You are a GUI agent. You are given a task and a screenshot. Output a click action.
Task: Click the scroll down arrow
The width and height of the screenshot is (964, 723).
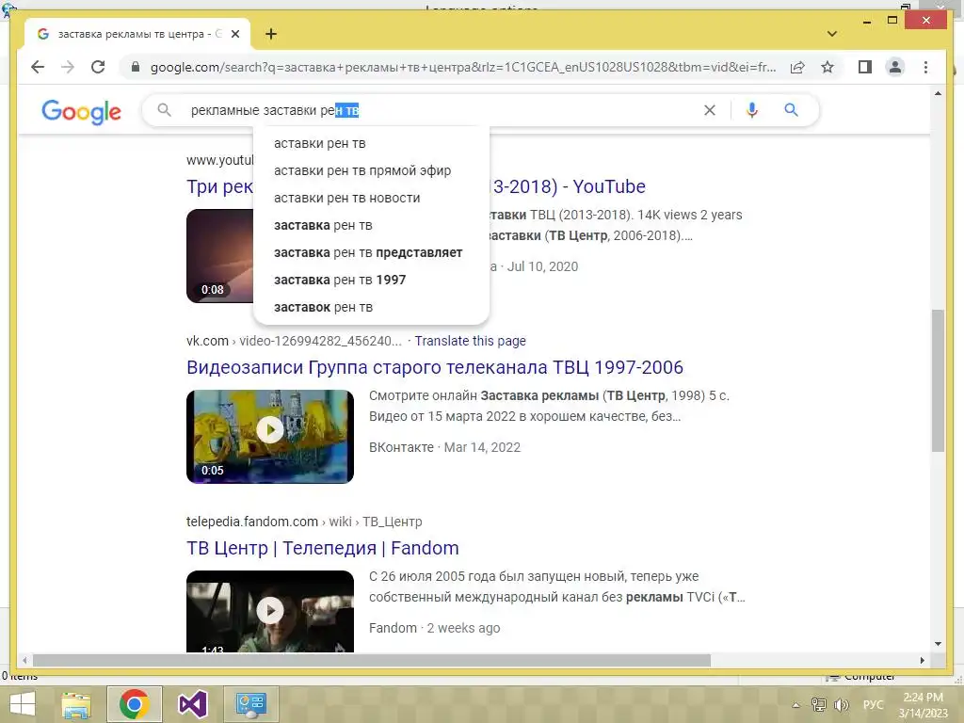point(938,644)
